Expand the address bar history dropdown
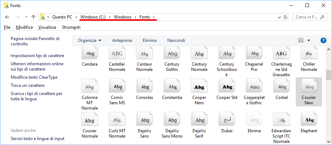 pos(279,17)
